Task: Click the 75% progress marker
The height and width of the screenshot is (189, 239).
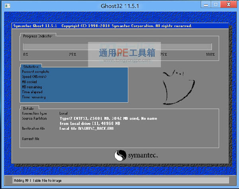Action: [164, 55]
